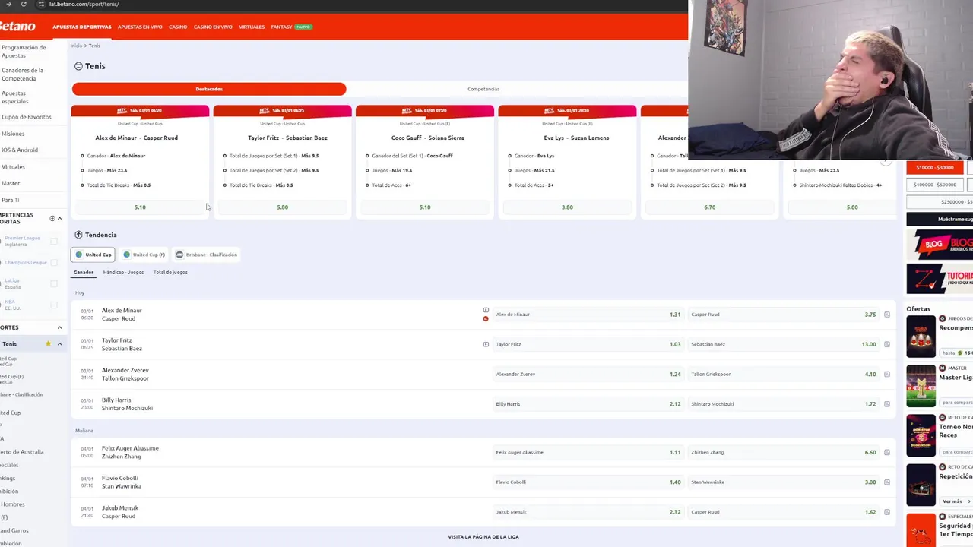Toggle Champions League favorite checkbox
The height and width of the screenshot is (547, 973).
point(54,262)
